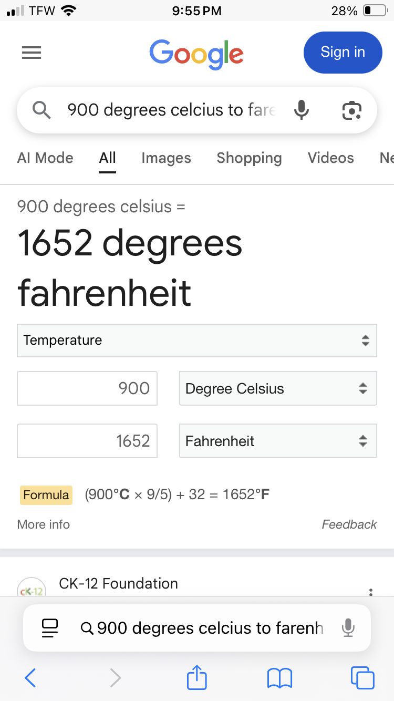Viewport: 394px width, 701px height.
Task: Tap Safari page reader menu icon
Action: [x=50, y=628]
